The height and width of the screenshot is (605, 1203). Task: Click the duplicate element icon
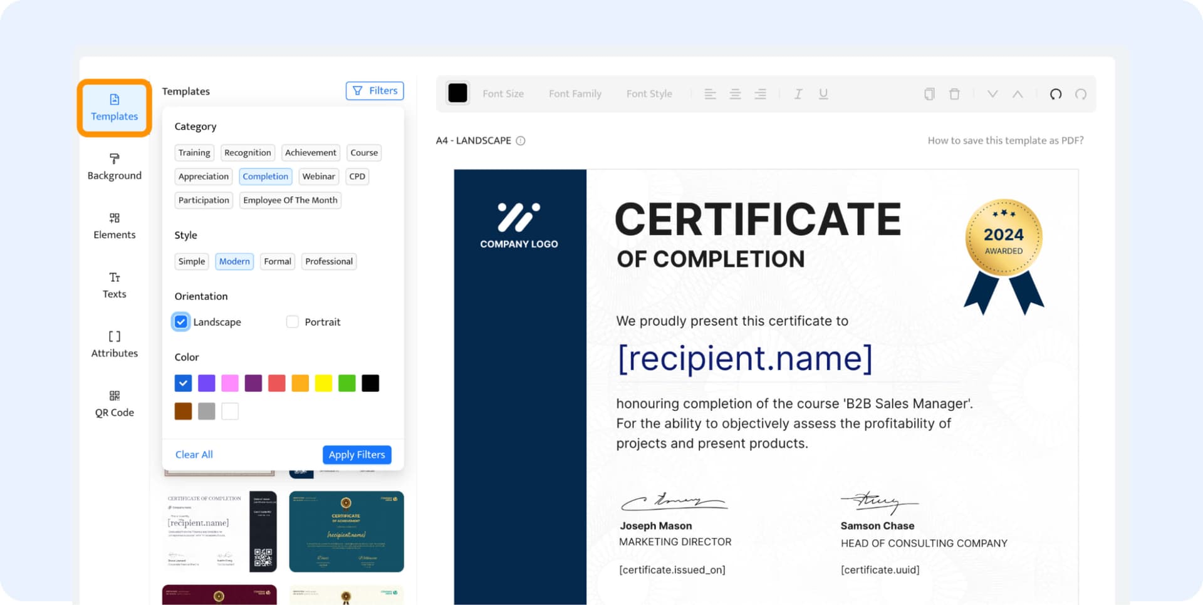(929, 93)
